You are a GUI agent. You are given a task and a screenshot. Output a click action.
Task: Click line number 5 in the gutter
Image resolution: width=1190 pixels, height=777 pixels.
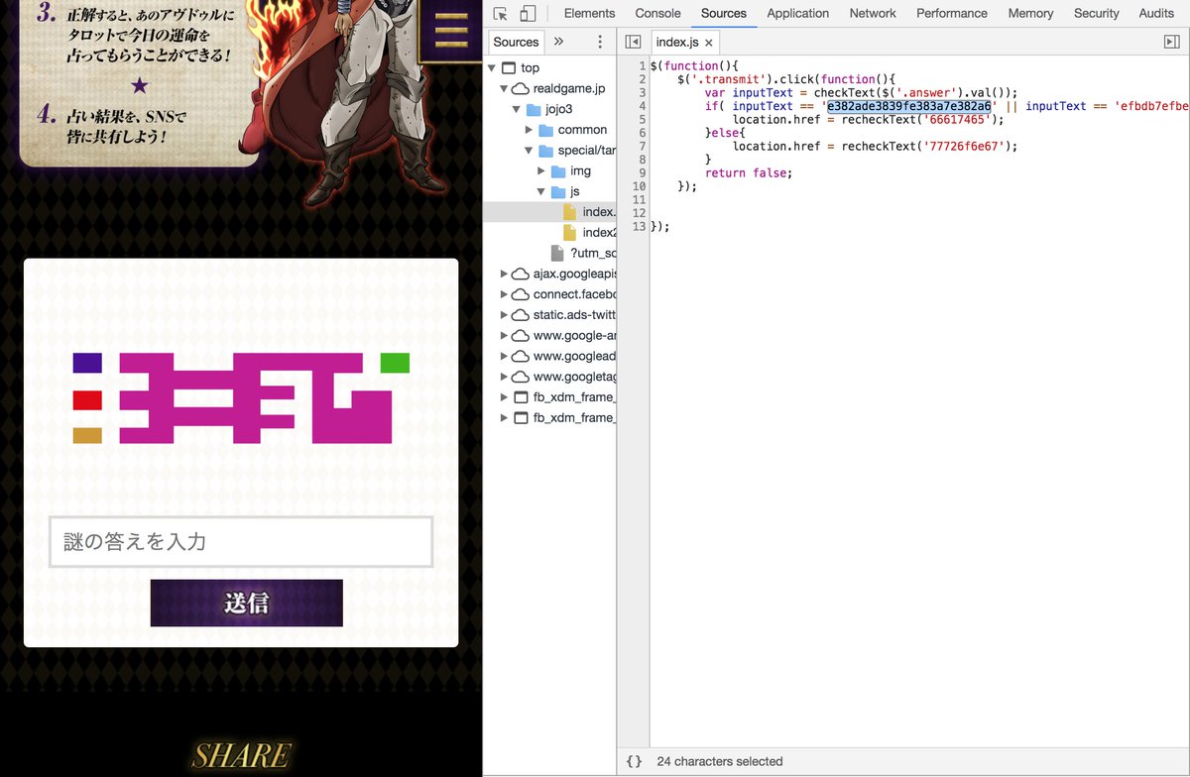coord(643,119)
